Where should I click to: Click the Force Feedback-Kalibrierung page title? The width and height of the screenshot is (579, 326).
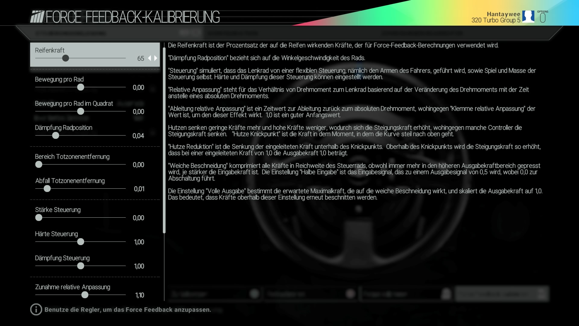point(133,17)
